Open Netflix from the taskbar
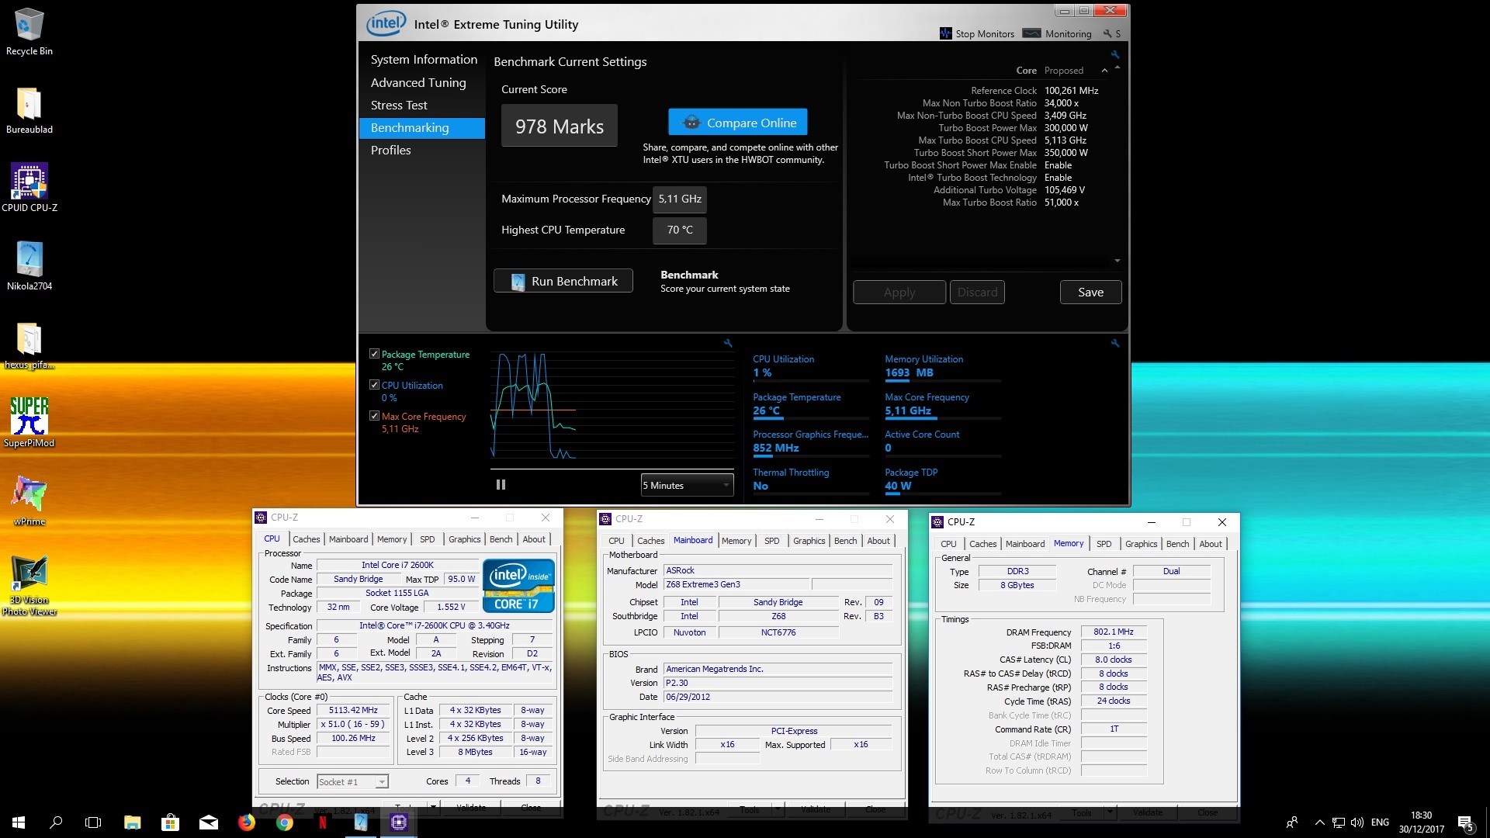Viewport: 1490px width, 838px height. point(323,822)
